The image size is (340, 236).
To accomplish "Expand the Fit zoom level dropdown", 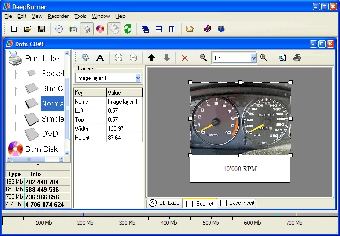I will tap(234, 58).
